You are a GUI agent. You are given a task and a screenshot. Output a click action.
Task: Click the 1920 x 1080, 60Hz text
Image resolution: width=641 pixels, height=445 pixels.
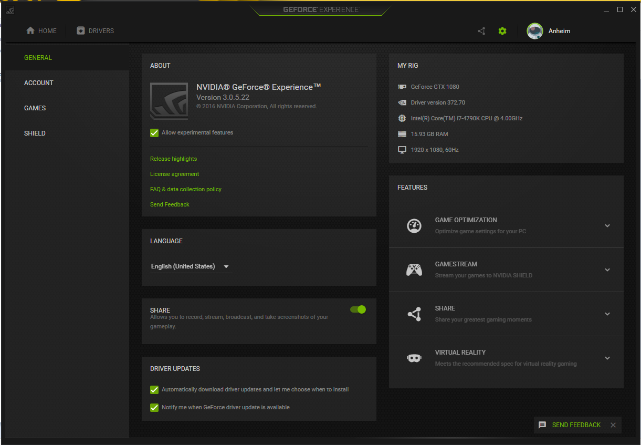pyautogui.click(x=435, y=150)
